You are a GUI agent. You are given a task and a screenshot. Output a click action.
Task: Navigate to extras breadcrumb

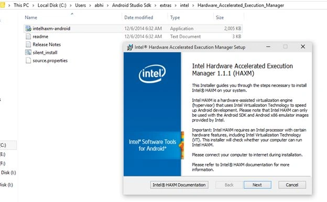tap(166, 5)
